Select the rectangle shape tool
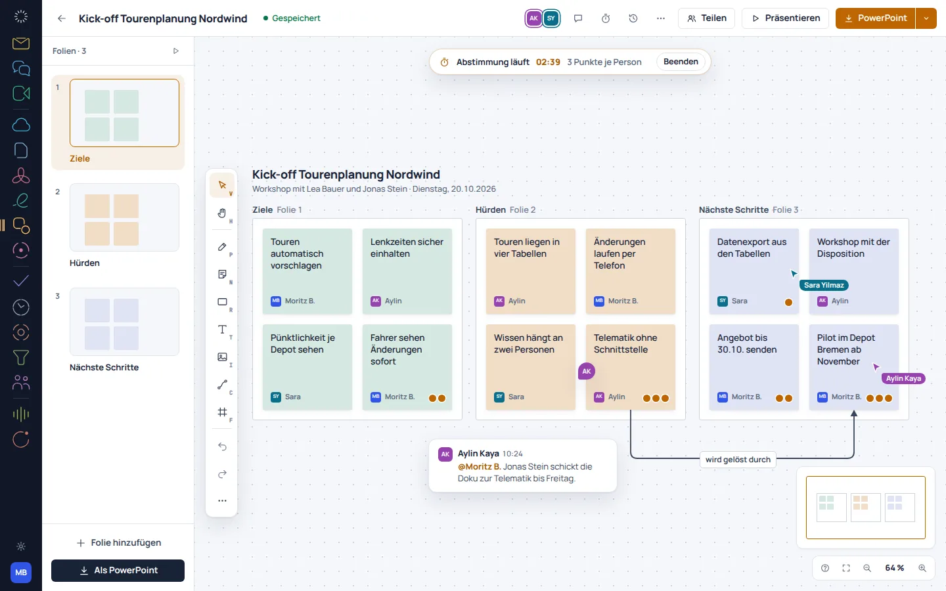This screenshot has width=946, height=591. tap(222, 302)
